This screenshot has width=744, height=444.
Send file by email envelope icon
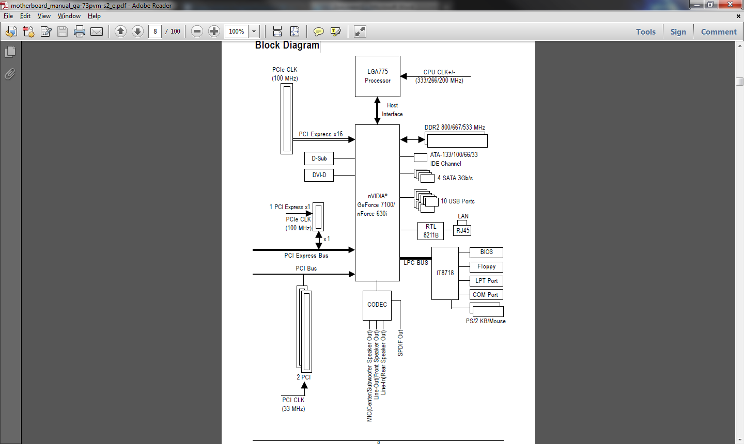tap(97, 31)
